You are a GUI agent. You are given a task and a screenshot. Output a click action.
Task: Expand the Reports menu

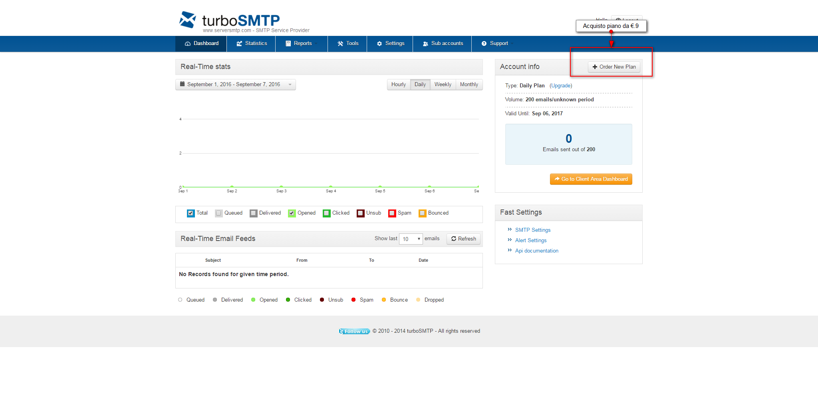pos(302,43)
